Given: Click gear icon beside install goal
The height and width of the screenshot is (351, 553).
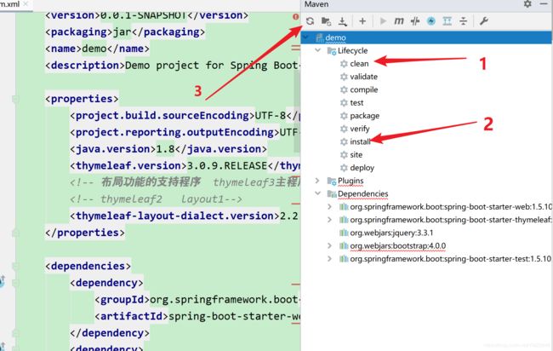Looking at the screenshot, I should tap(344, 141).
